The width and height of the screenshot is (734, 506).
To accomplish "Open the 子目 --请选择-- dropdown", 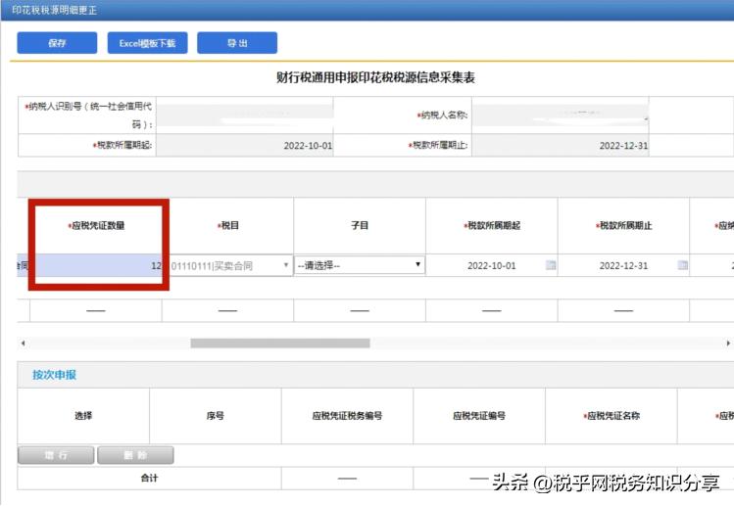I will [360, 265].
